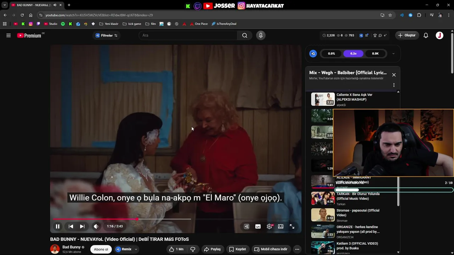Screen dimensions: 454x255
Task: Click the vidIQ trophy icon in header
Action: pos(375,35)
